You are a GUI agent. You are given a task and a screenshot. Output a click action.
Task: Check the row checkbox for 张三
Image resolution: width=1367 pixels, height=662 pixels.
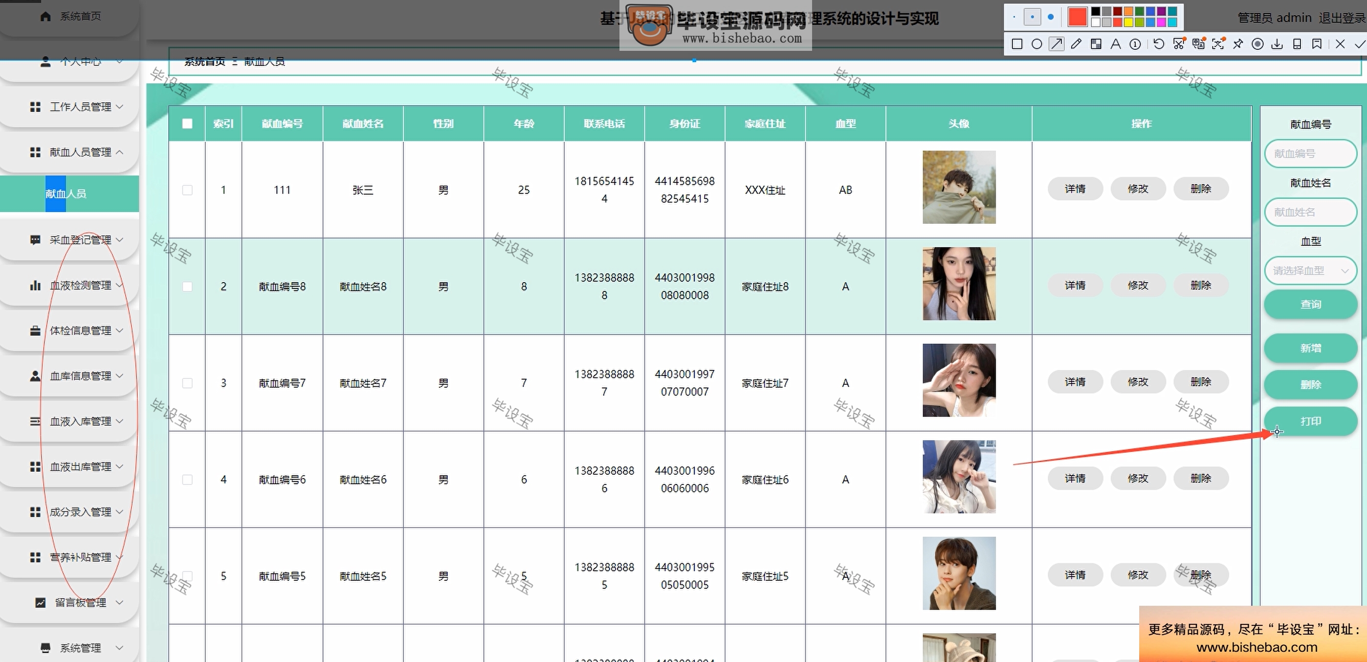(187, 190)
